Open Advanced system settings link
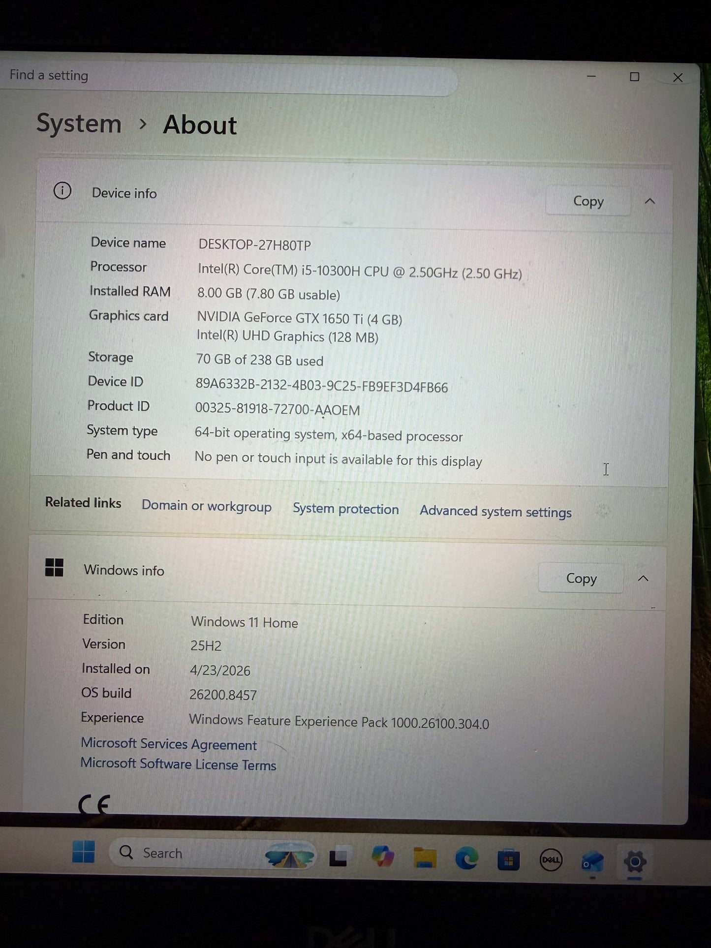711x948 pixels. pyautogui.click(x=495, y=512)
